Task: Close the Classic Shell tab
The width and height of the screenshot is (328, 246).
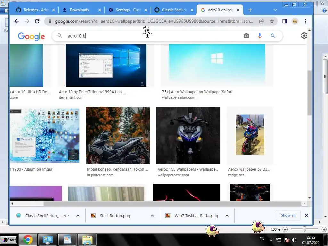Action: click(x=192, y=10)
